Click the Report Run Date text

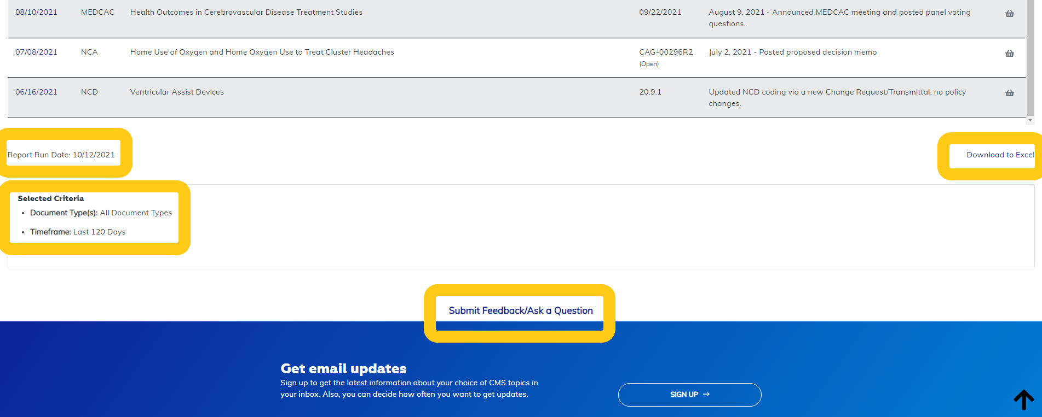coord(61,155)
